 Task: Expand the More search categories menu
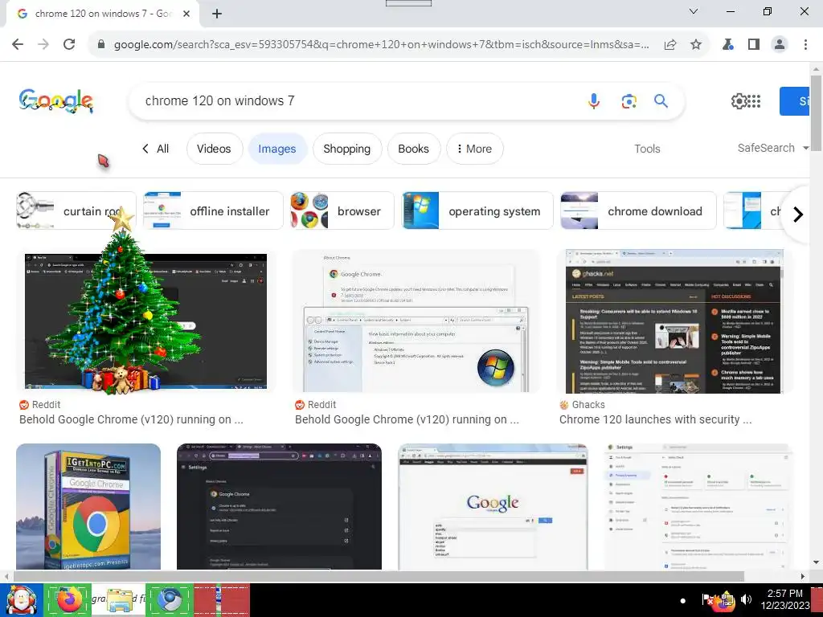[x=474, y=149]
